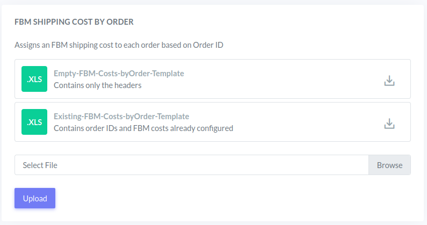Viewport: 427px width, 225px height.
Task: Download the Existing-FBM-Costs-byOrder template file
Action: (x=389, y=124)
